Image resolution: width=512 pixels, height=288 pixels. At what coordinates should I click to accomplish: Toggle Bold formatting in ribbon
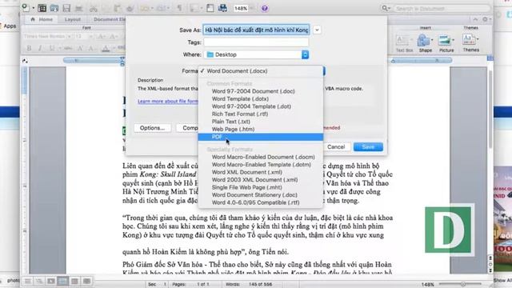pyautogui.click(x=29, y=48)
